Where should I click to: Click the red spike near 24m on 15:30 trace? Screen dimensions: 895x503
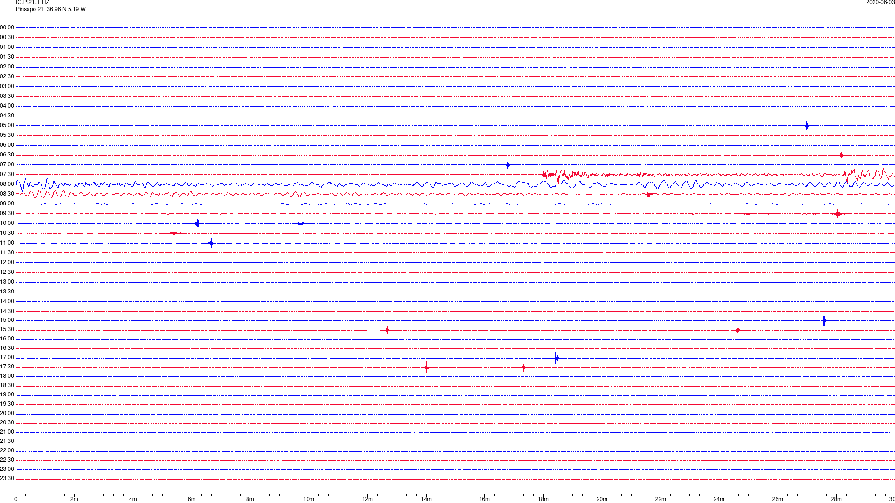click(737, 330)
